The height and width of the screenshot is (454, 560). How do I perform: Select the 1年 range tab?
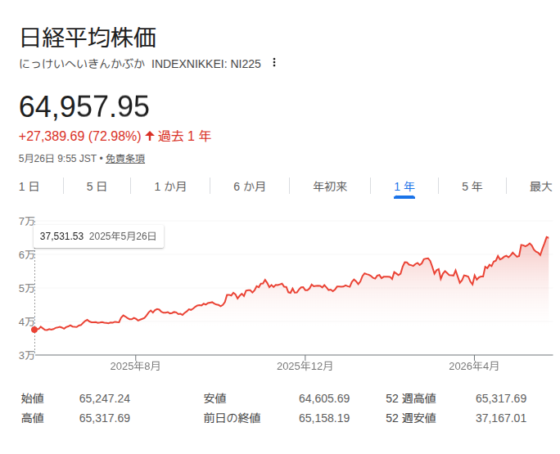point(404,187)
